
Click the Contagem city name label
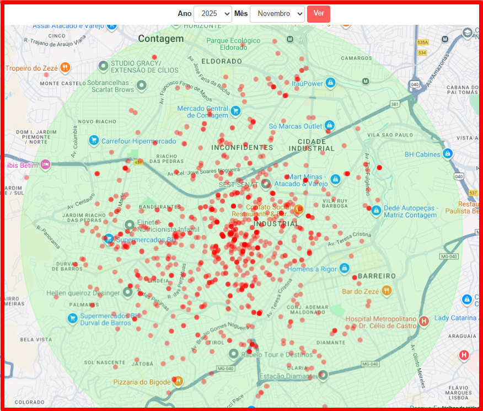pos(160,39)
